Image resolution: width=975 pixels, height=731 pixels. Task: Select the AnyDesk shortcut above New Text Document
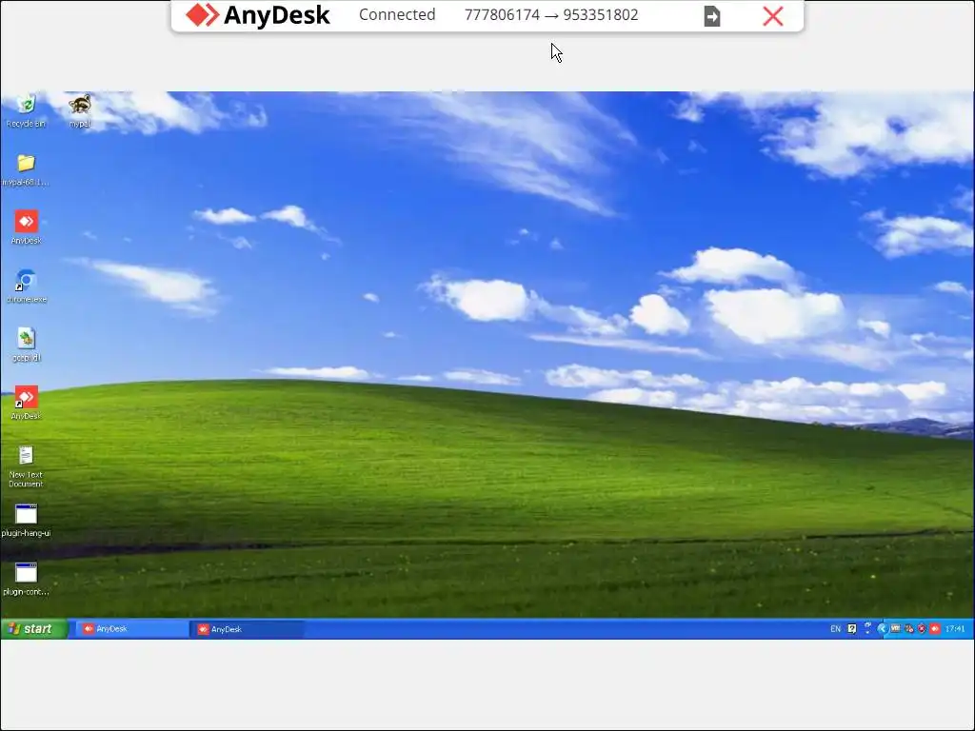(26, 403)
